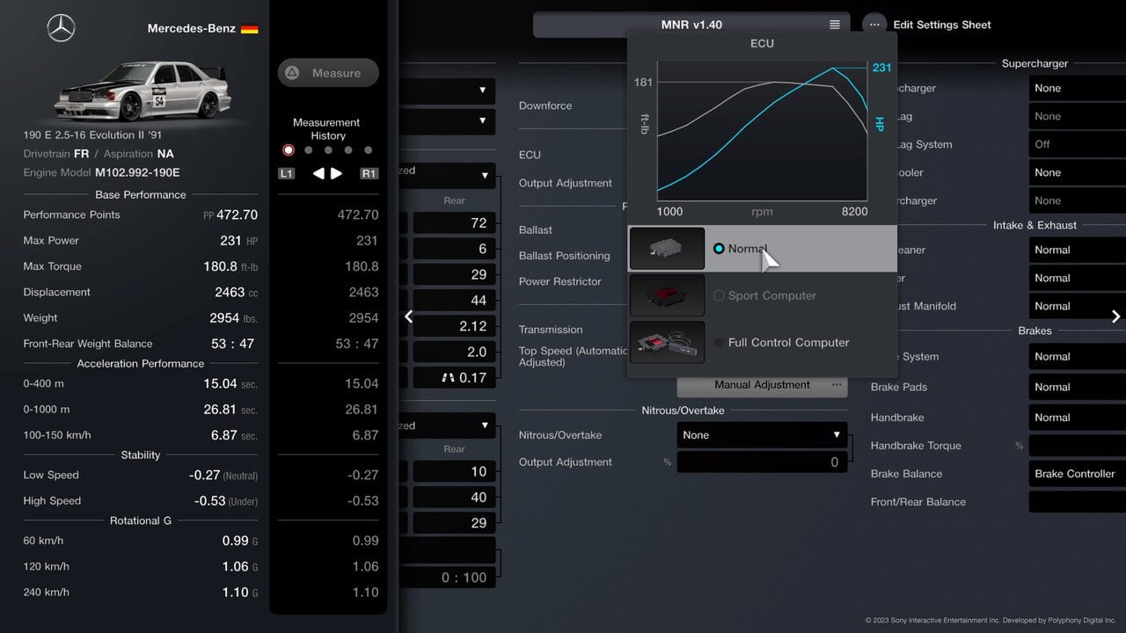The image size is (1126, 633).
Task: Click the L1 shoulder button icon
Action: (286, 174)
